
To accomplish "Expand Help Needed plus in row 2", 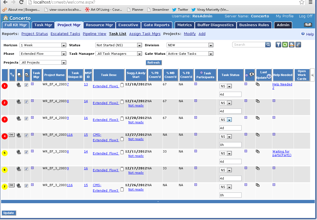I will (274, 101).
